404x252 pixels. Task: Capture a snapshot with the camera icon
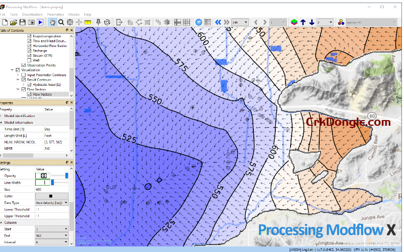[31, 22]
